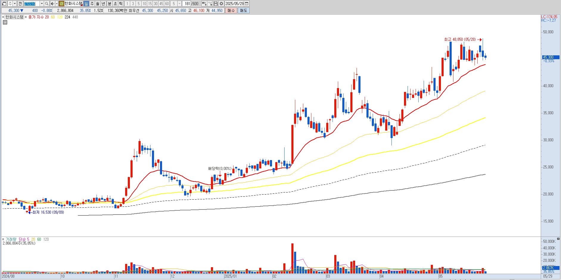Select the 월 monthly period

97,4
